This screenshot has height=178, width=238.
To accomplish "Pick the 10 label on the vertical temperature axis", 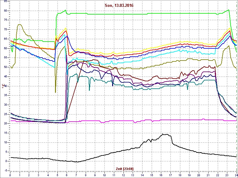I will pyautogui.click(x=5, y=142).
